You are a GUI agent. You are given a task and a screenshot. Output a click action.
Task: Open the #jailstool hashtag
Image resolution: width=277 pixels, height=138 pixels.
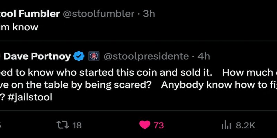(30, 97)
